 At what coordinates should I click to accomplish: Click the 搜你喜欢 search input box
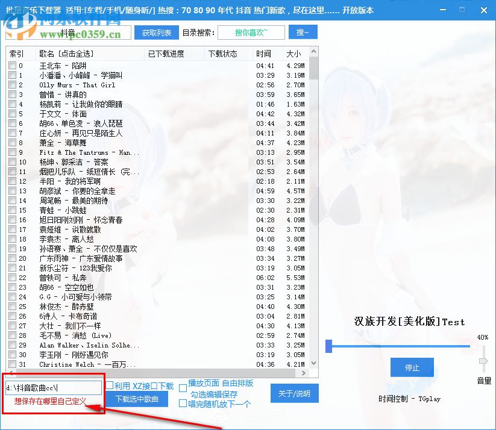(x=251, y=32)
